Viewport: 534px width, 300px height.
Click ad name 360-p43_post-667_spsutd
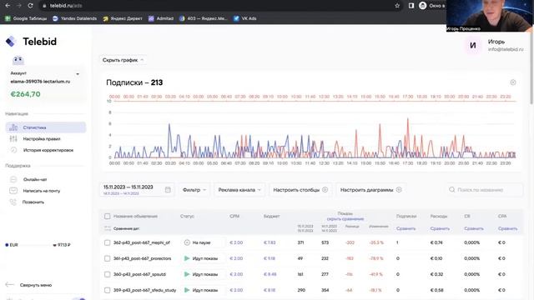click(x=139, y=274)
